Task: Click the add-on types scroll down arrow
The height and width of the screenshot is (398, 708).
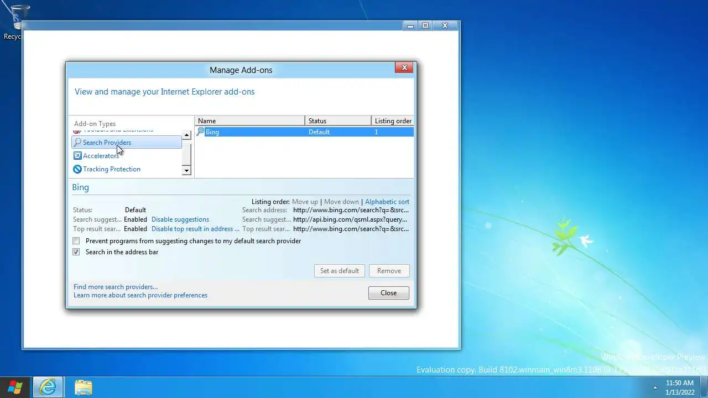Action: (x=186, y=171)
